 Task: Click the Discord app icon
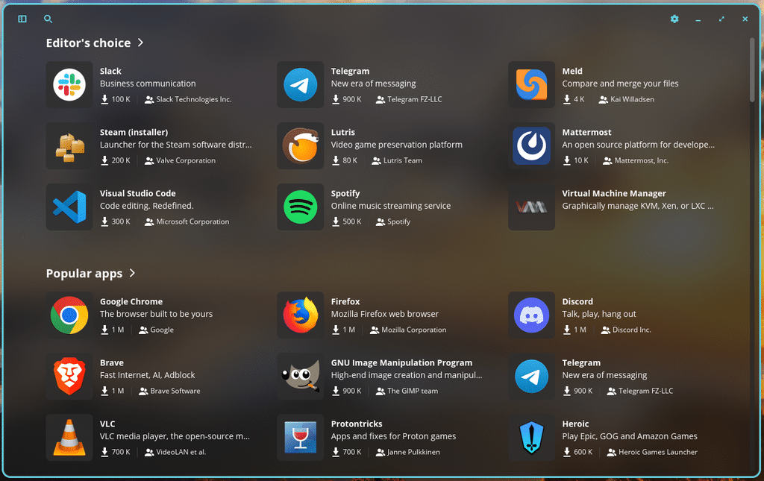531,315
